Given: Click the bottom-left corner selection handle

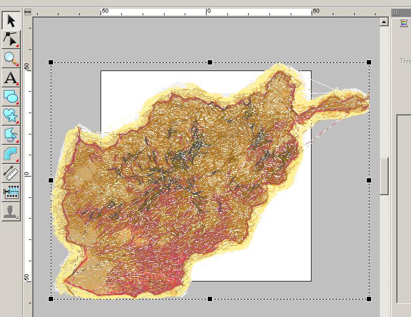Looking at the screenshot, I should [51, 299].
